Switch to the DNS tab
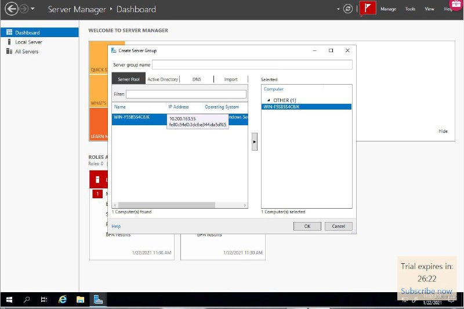Screen dimensions: 464x309 197,79
